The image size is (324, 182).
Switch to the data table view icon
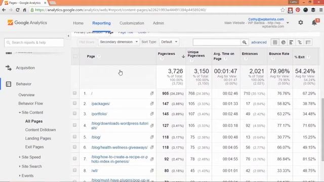click(275, 42)
